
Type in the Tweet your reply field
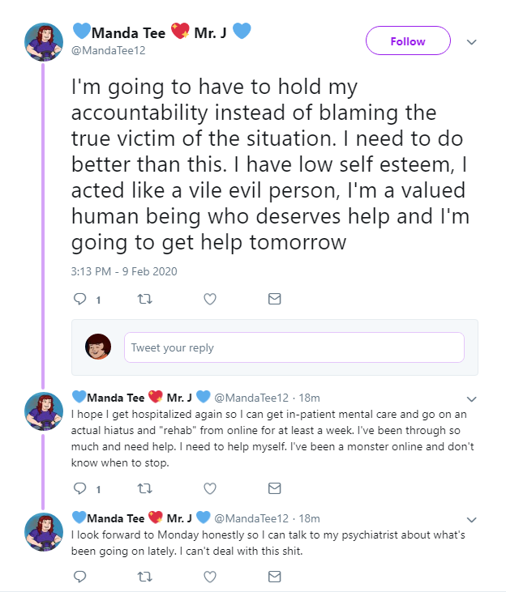[x=294, y=347]
